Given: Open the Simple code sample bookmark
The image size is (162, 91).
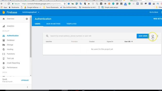Looking at the screenshot, I should click(x=110, y=7).
